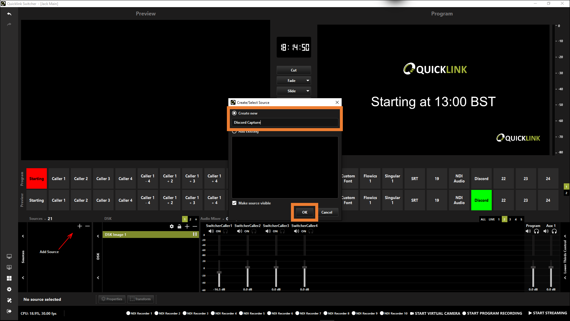Click START STREAMING button
Viewport: 570px width, 321px height.
(547, 313)
